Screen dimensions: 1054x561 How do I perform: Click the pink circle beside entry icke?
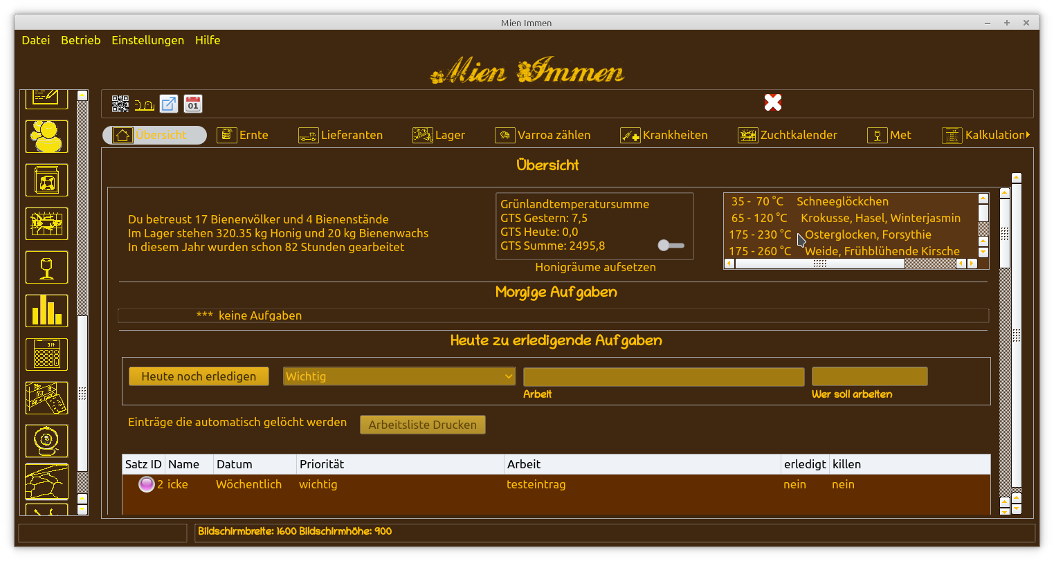[147, 484]
